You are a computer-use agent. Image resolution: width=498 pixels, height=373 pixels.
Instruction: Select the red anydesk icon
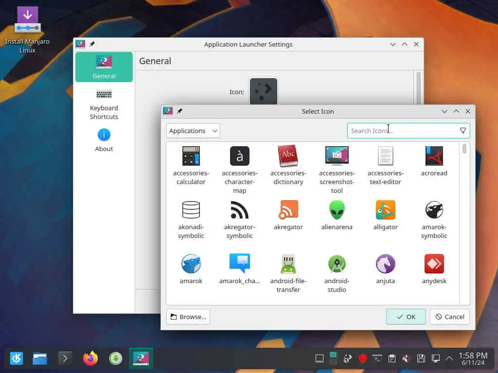434,264
